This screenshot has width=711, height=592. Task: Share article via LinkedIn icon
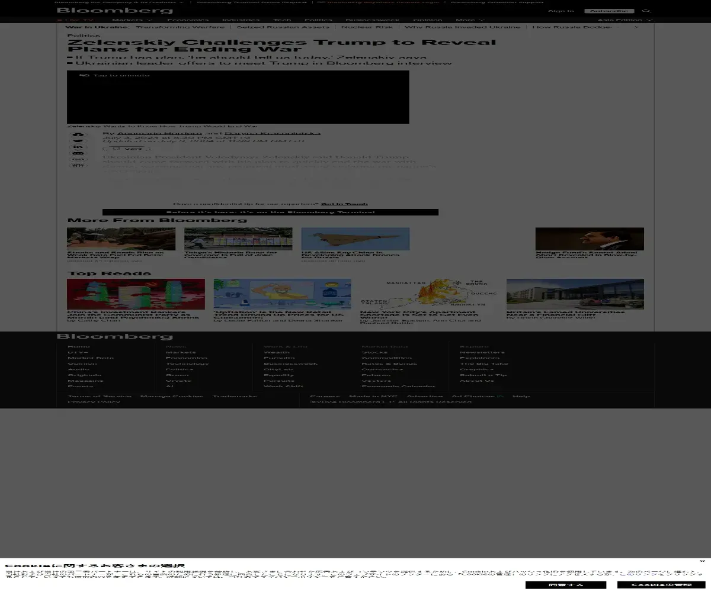coord(78,147)
